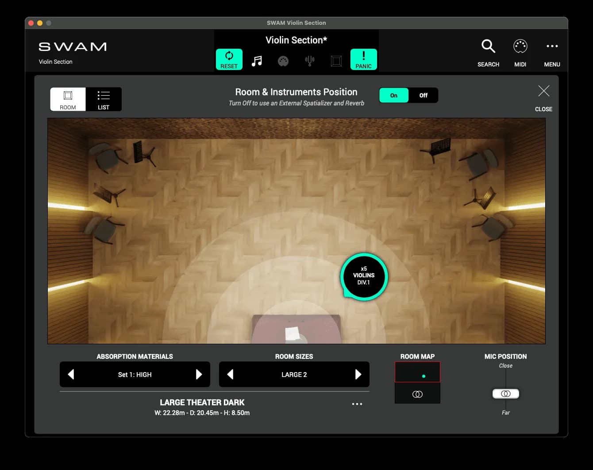Viewport: 593px width, 470px height.
Task: Click the tuning fork icon
Action: tap(310, 61)
